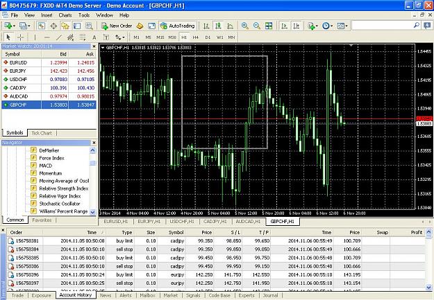Toggle Chart Shift icon
The image size is (434, 300).
click(296, 26)
